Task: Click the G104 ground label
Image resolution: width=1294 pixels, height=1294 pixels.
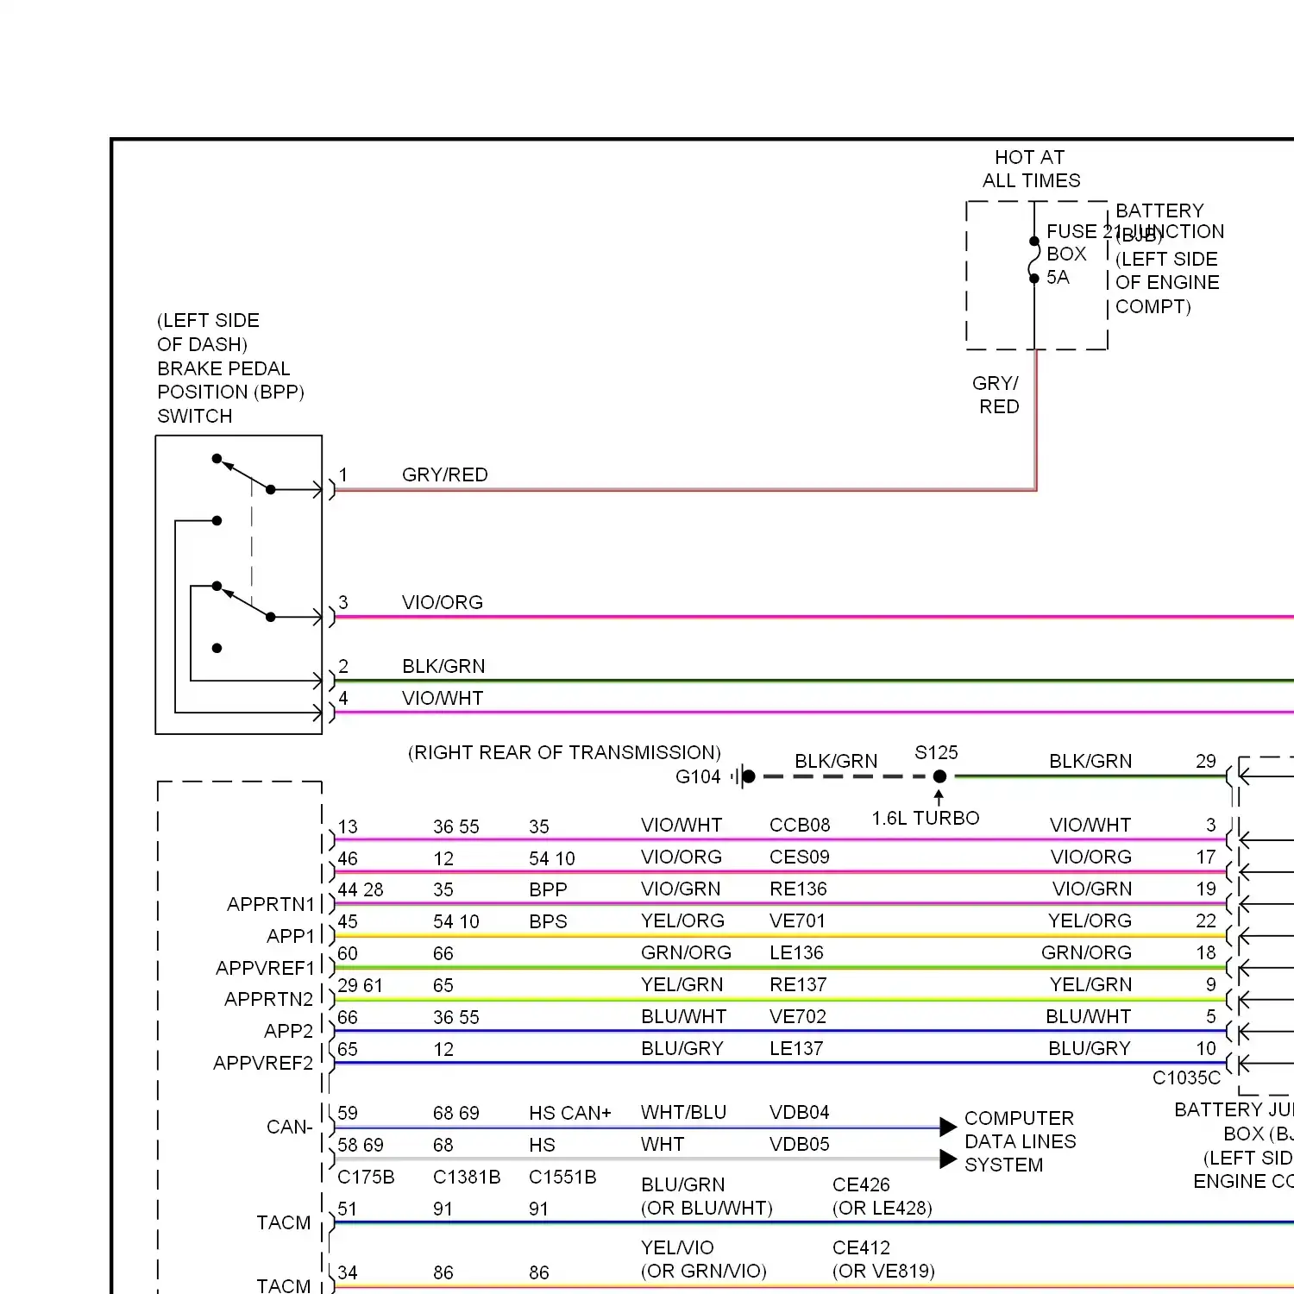Action: 698,776
